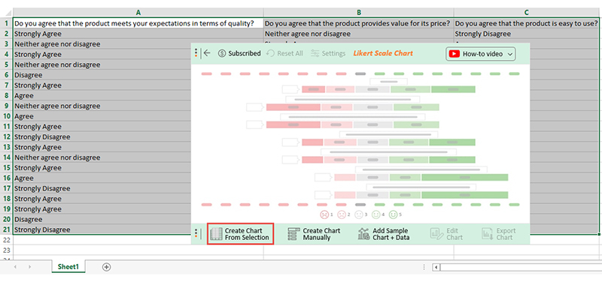
Task: Click Create Chart Manually form icon
Action: tap(293, 234)
